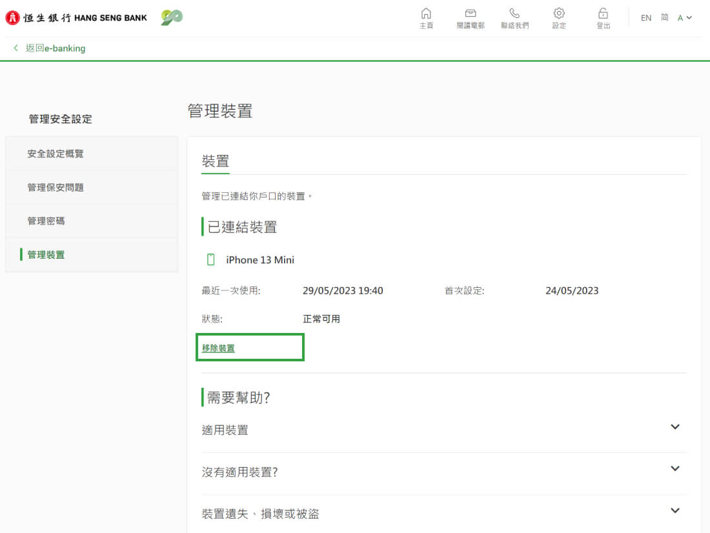Click the 90th anniversary logo icon

[x=172, y=17]
